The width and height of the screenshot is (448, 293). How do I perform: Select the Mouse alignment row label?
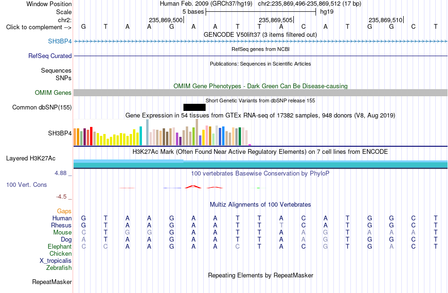pos(62,233)
